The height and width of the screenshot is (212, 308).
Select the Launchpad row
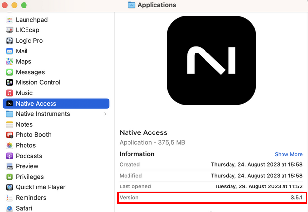tap(56, 20)
